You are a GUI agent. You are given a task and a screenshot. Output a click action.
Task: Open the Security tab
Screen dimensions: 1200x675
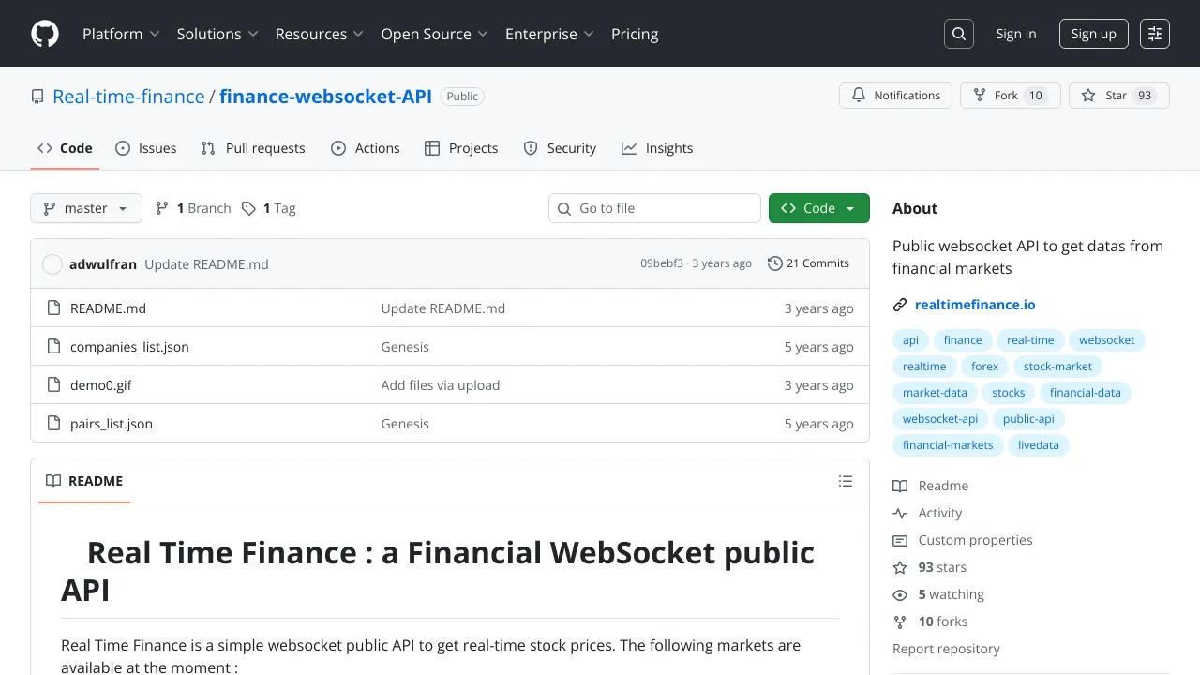(x=560, y=148)
